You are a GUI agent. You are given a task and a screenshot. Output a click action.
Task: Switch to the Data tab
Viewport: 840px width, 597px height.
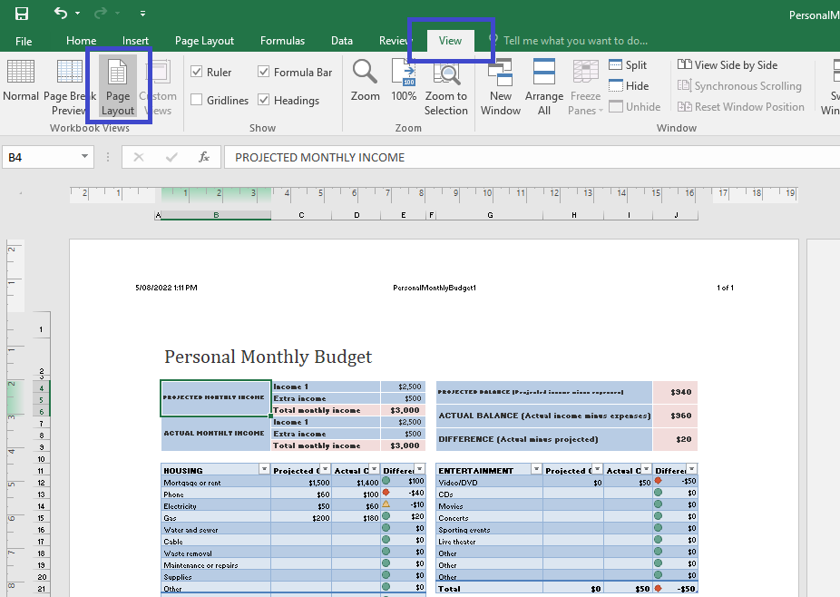(342, 41)
